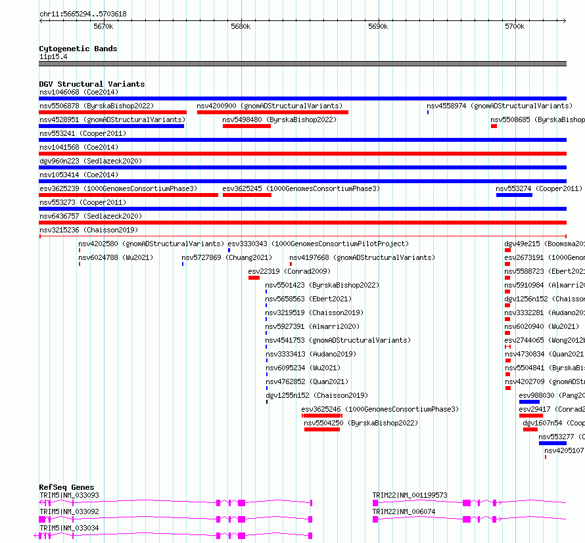Click nsv5727869 (Chuang2021) label

[227, 257]
